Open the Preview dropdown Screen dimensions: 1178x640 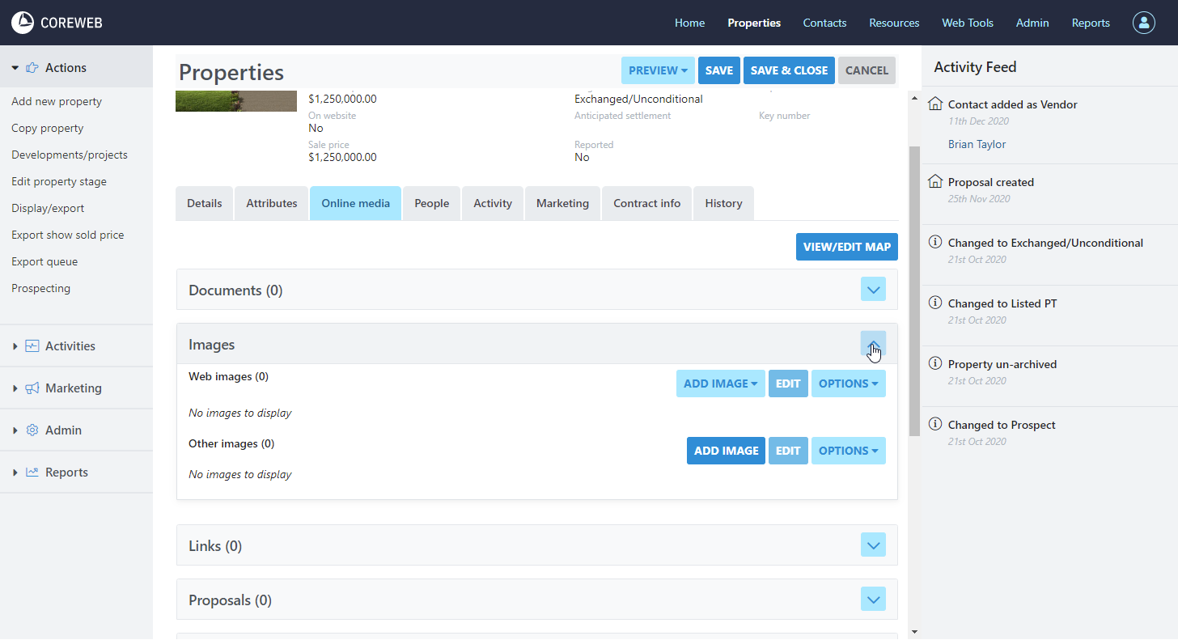[x=658, y=70]
